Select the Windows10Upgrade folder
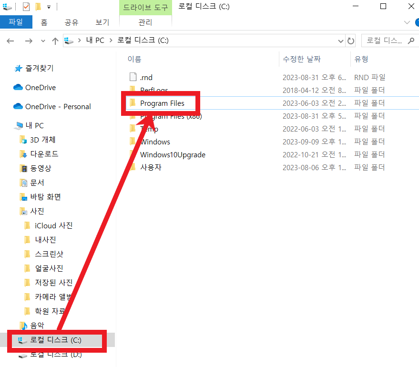 click(173, 154)
